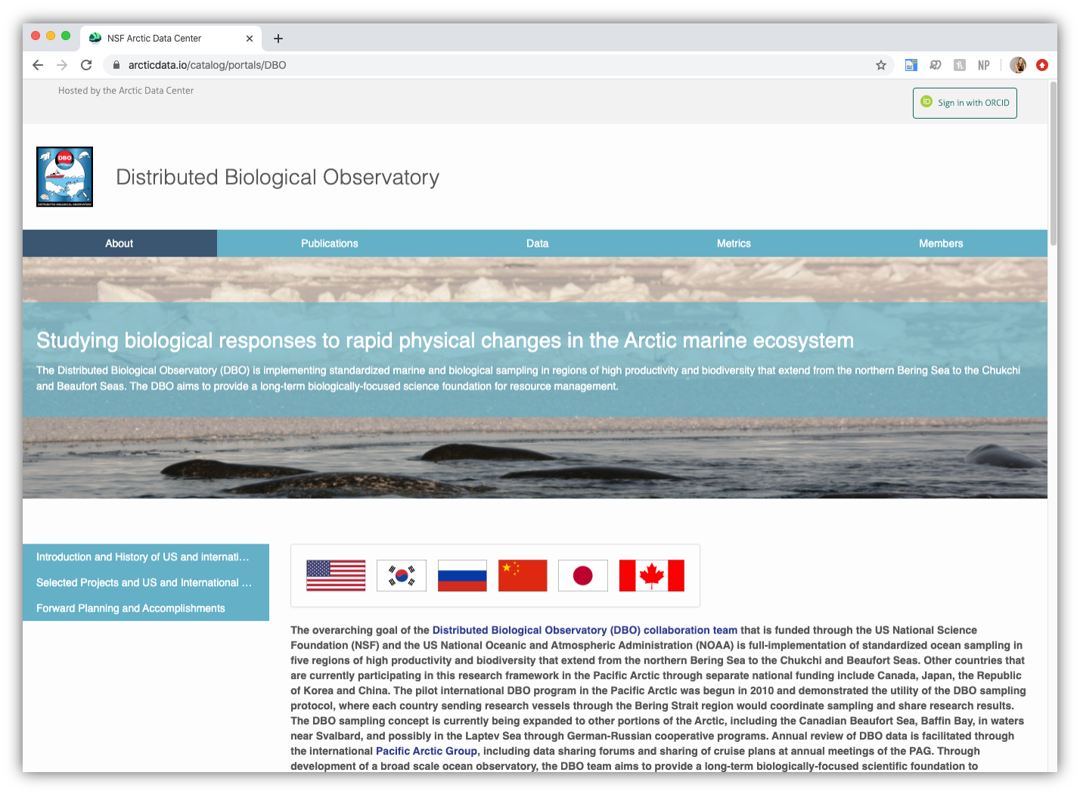Open the blue document extension icon
Viewport: 1080px width, 794px height.
(911, 65)
